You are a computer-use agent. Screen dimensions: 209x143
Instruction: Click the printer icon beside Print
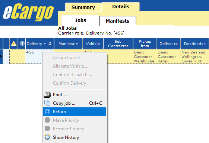(x=47, y=94)
